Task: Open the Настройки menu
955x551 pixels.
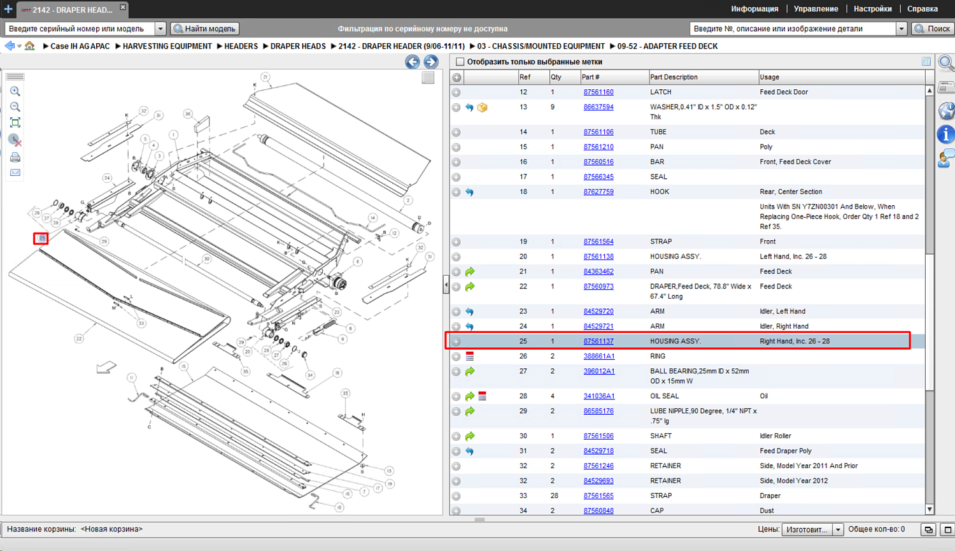Action: [x=873, y=9]
